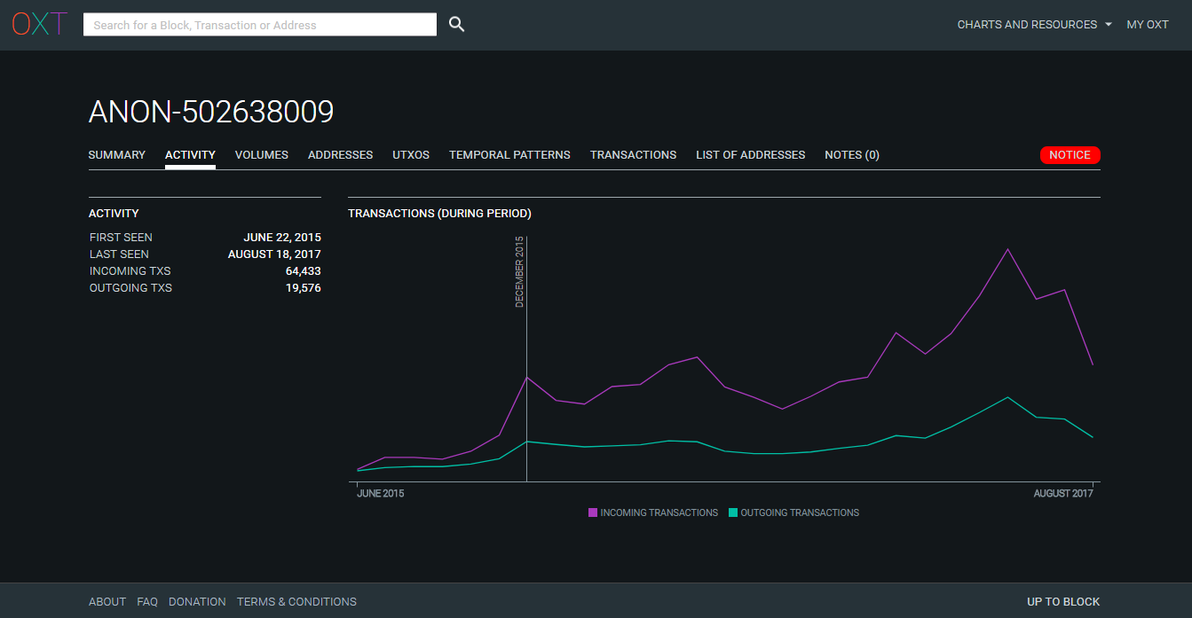Open the Volumes tab
The height and width of the screenshot is (618, 1192).
[261, 155]
